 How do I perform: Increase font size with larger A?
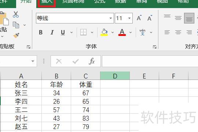[x=139, y=18]
